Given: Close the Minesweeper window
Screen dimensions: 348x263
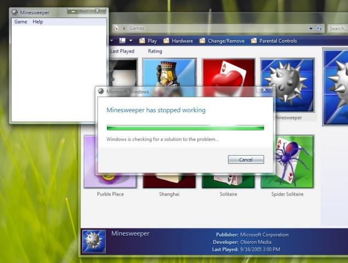Looking at the screenshot, I should click(x=97, y=11).
